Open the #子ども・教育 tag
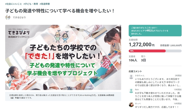Screen dimensions: 184x111 tap(31, 4)
